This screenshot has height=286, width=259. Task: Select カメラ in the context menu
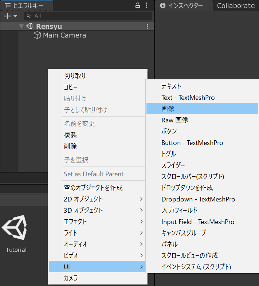71,278
